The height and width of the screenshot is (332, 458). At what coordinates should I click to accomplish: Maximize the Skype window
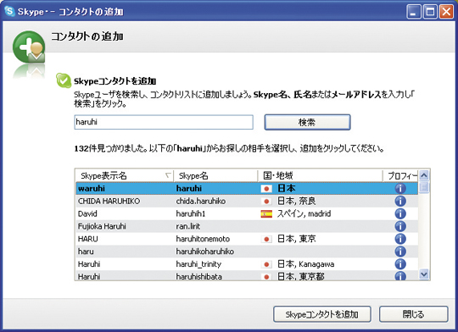tap(430, 12)
